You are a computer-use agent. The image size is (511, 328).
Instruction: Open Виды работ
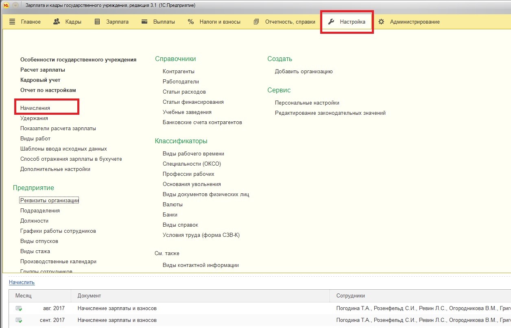[35, 138]
